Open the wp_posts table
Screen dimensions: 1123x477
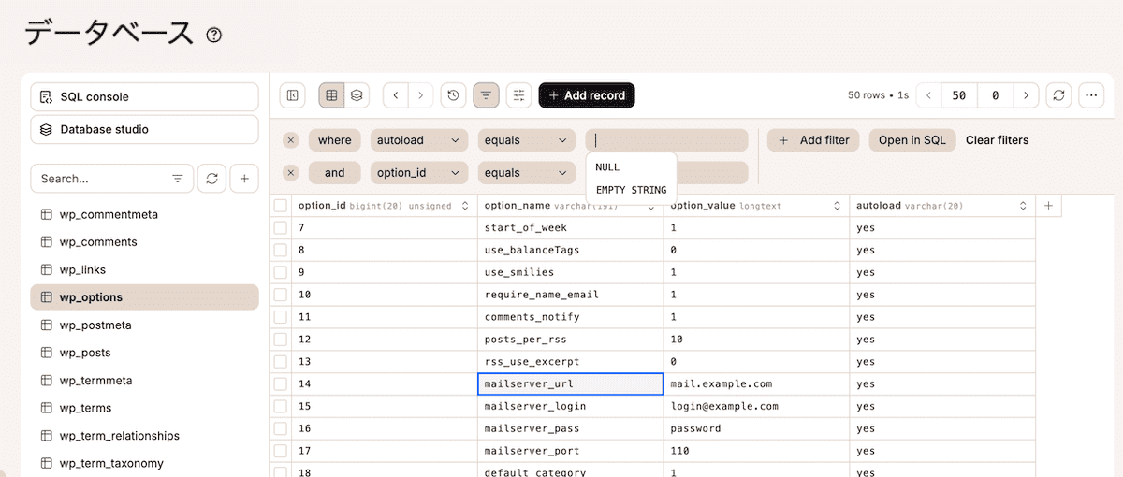tap(85, 353)
